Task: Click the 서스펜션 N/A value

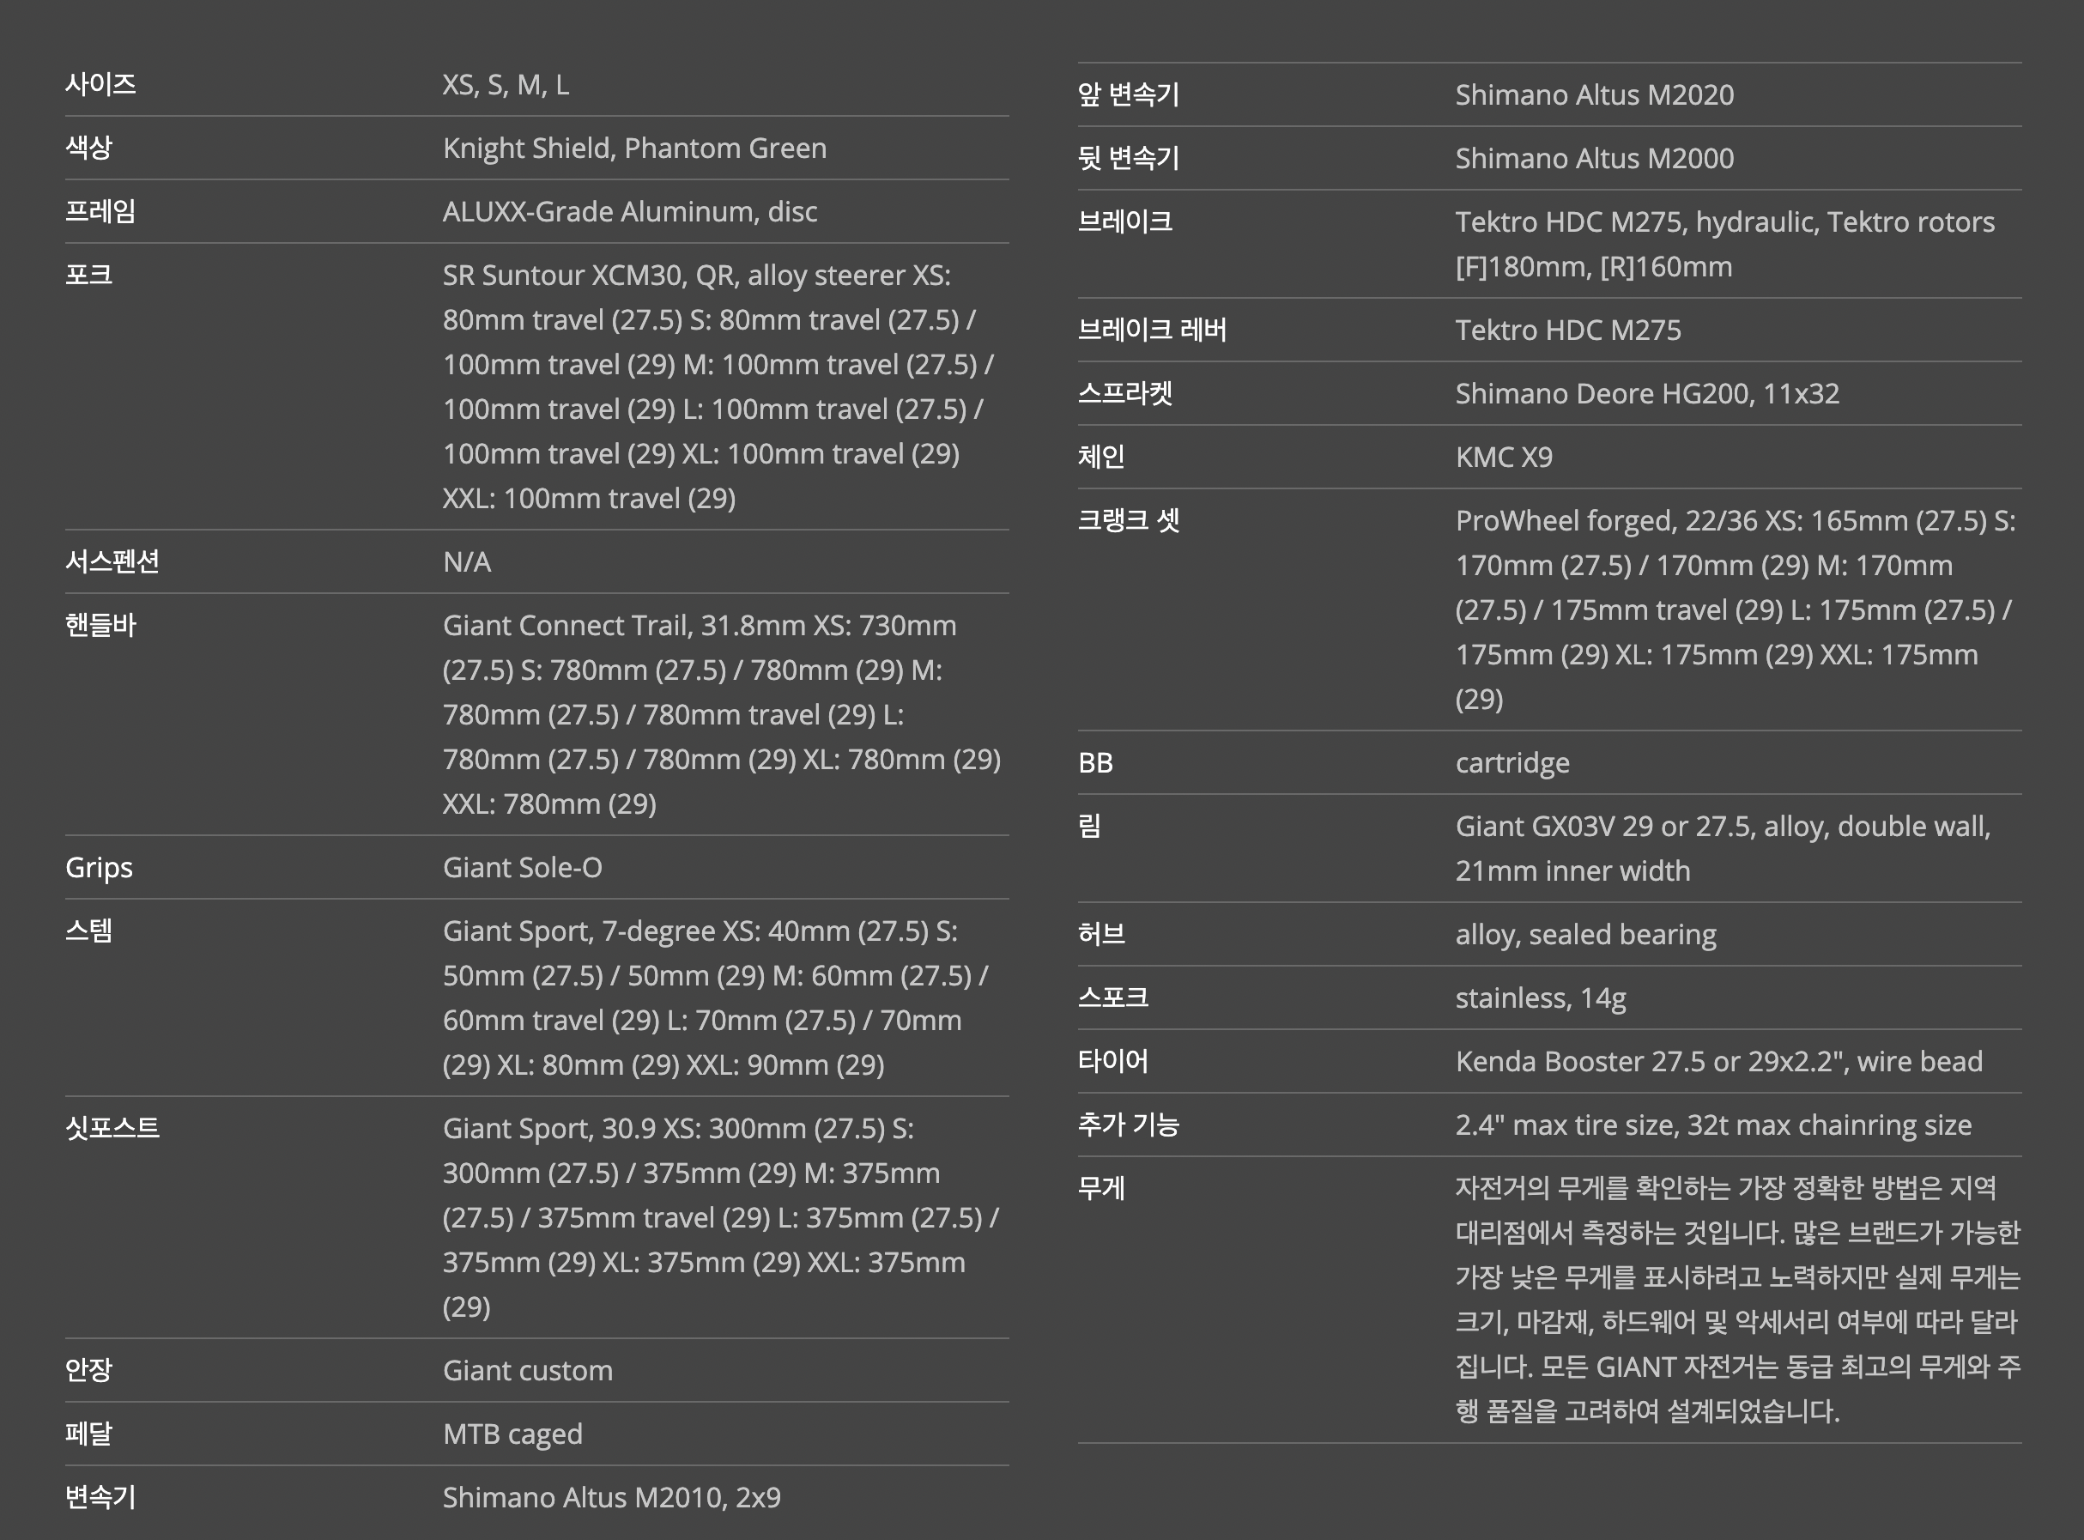Action: pyautogui.click(x=467, y=562)
